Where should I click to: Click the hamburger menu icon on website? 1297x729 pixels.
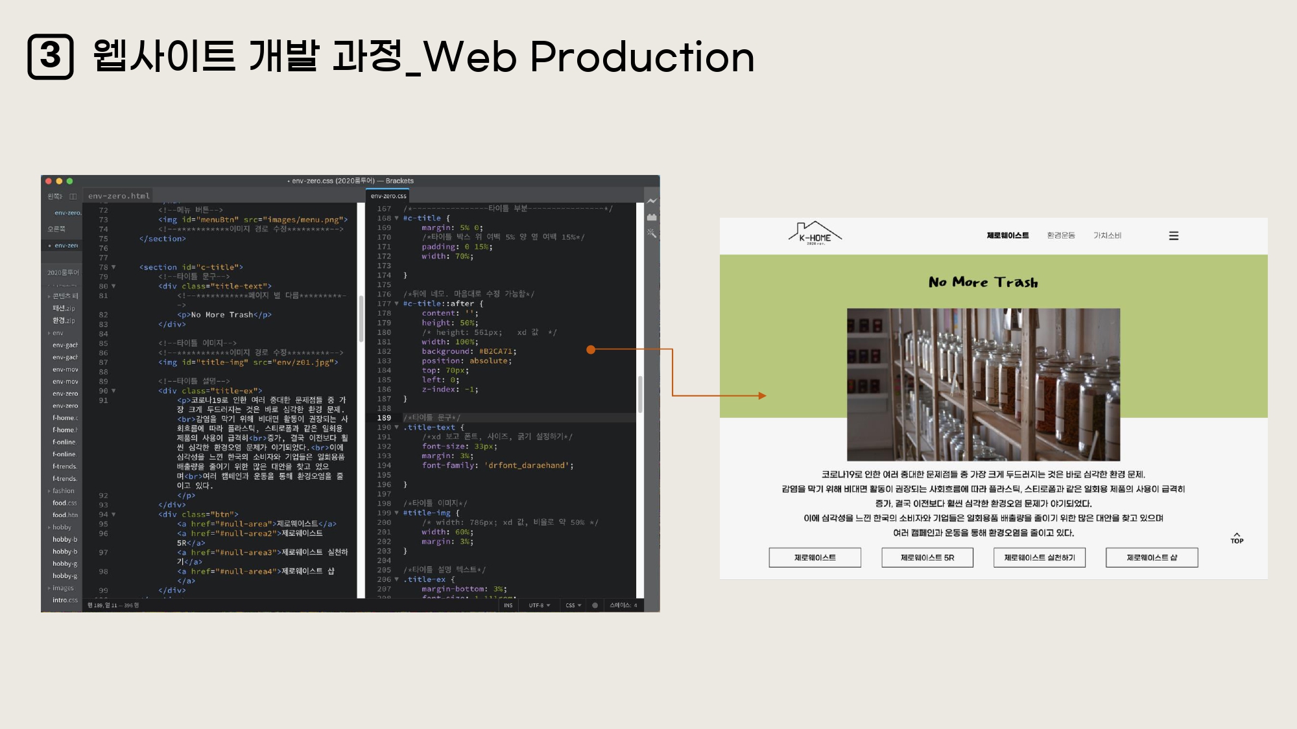[x=1173, y=236]
